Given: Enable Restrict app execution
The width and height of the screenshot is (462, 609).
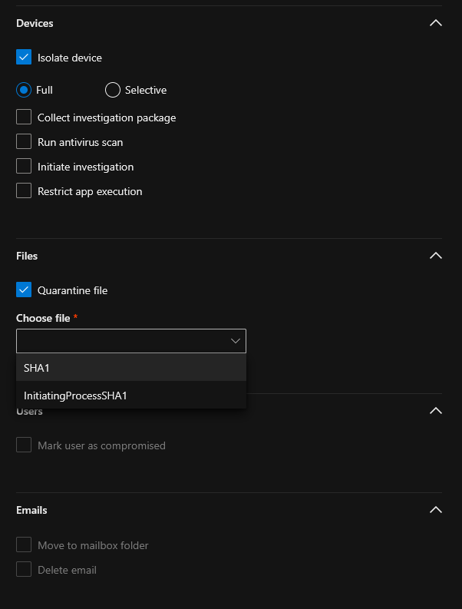Looking at the screenshot, I should pos(24,191).
